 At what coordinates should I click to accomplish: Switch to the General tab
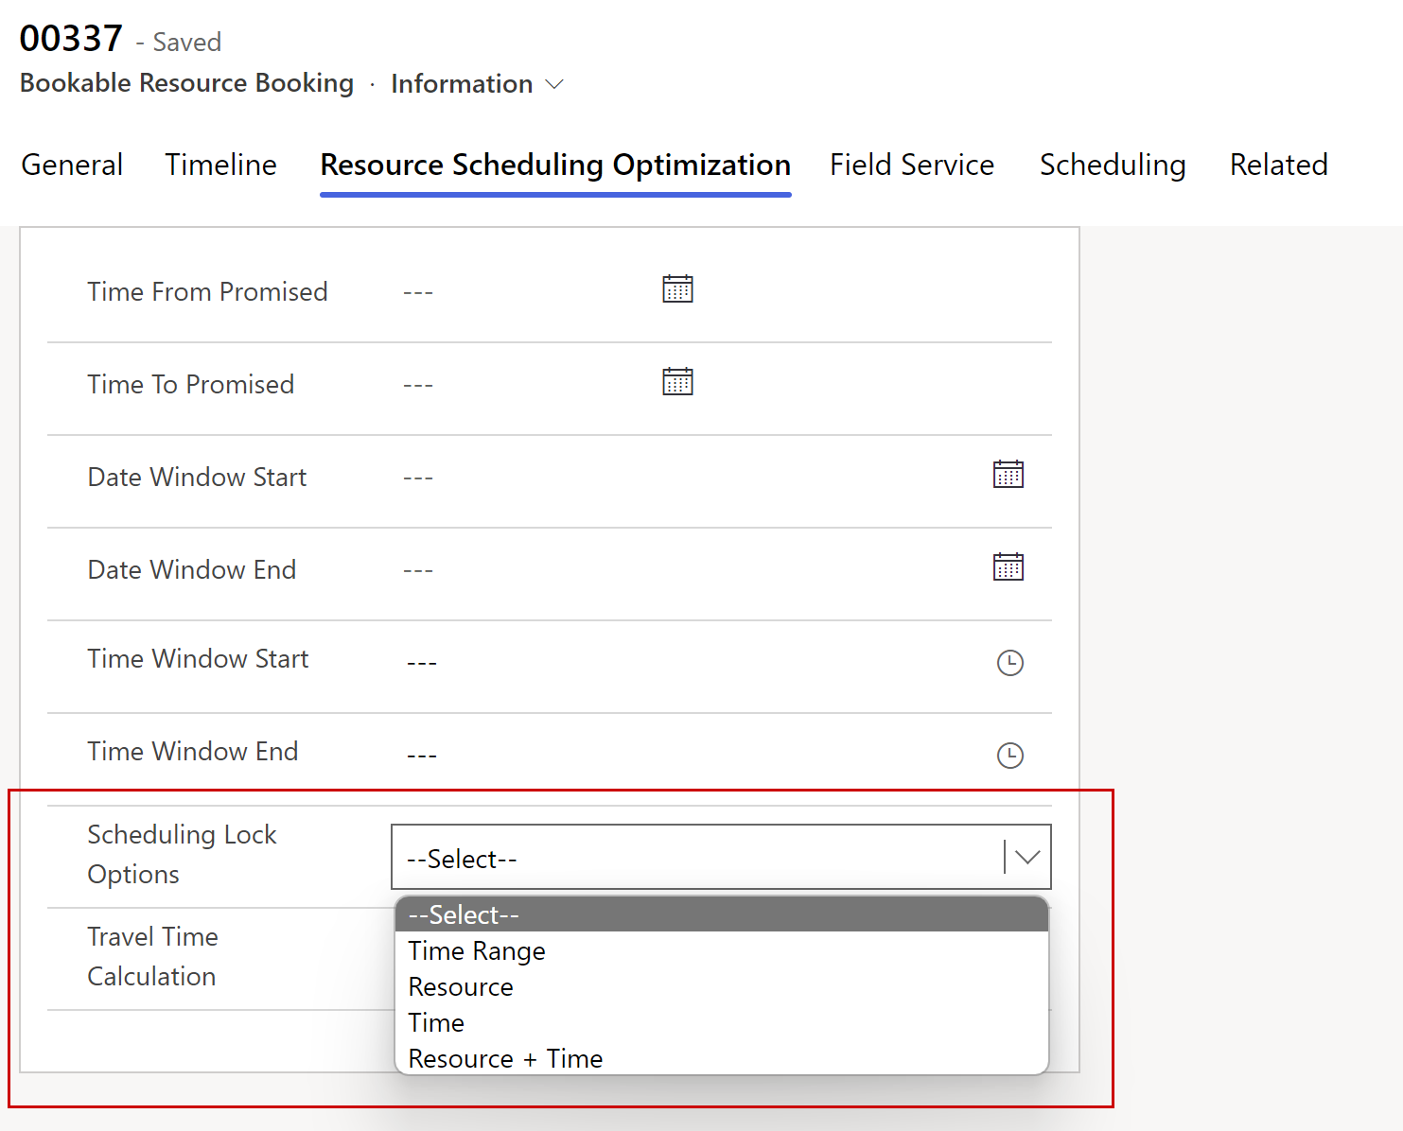[72, 165]
